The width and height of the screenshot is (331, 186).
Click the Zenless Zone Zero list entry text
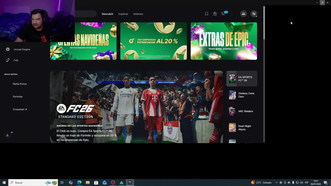click(246, 95)
